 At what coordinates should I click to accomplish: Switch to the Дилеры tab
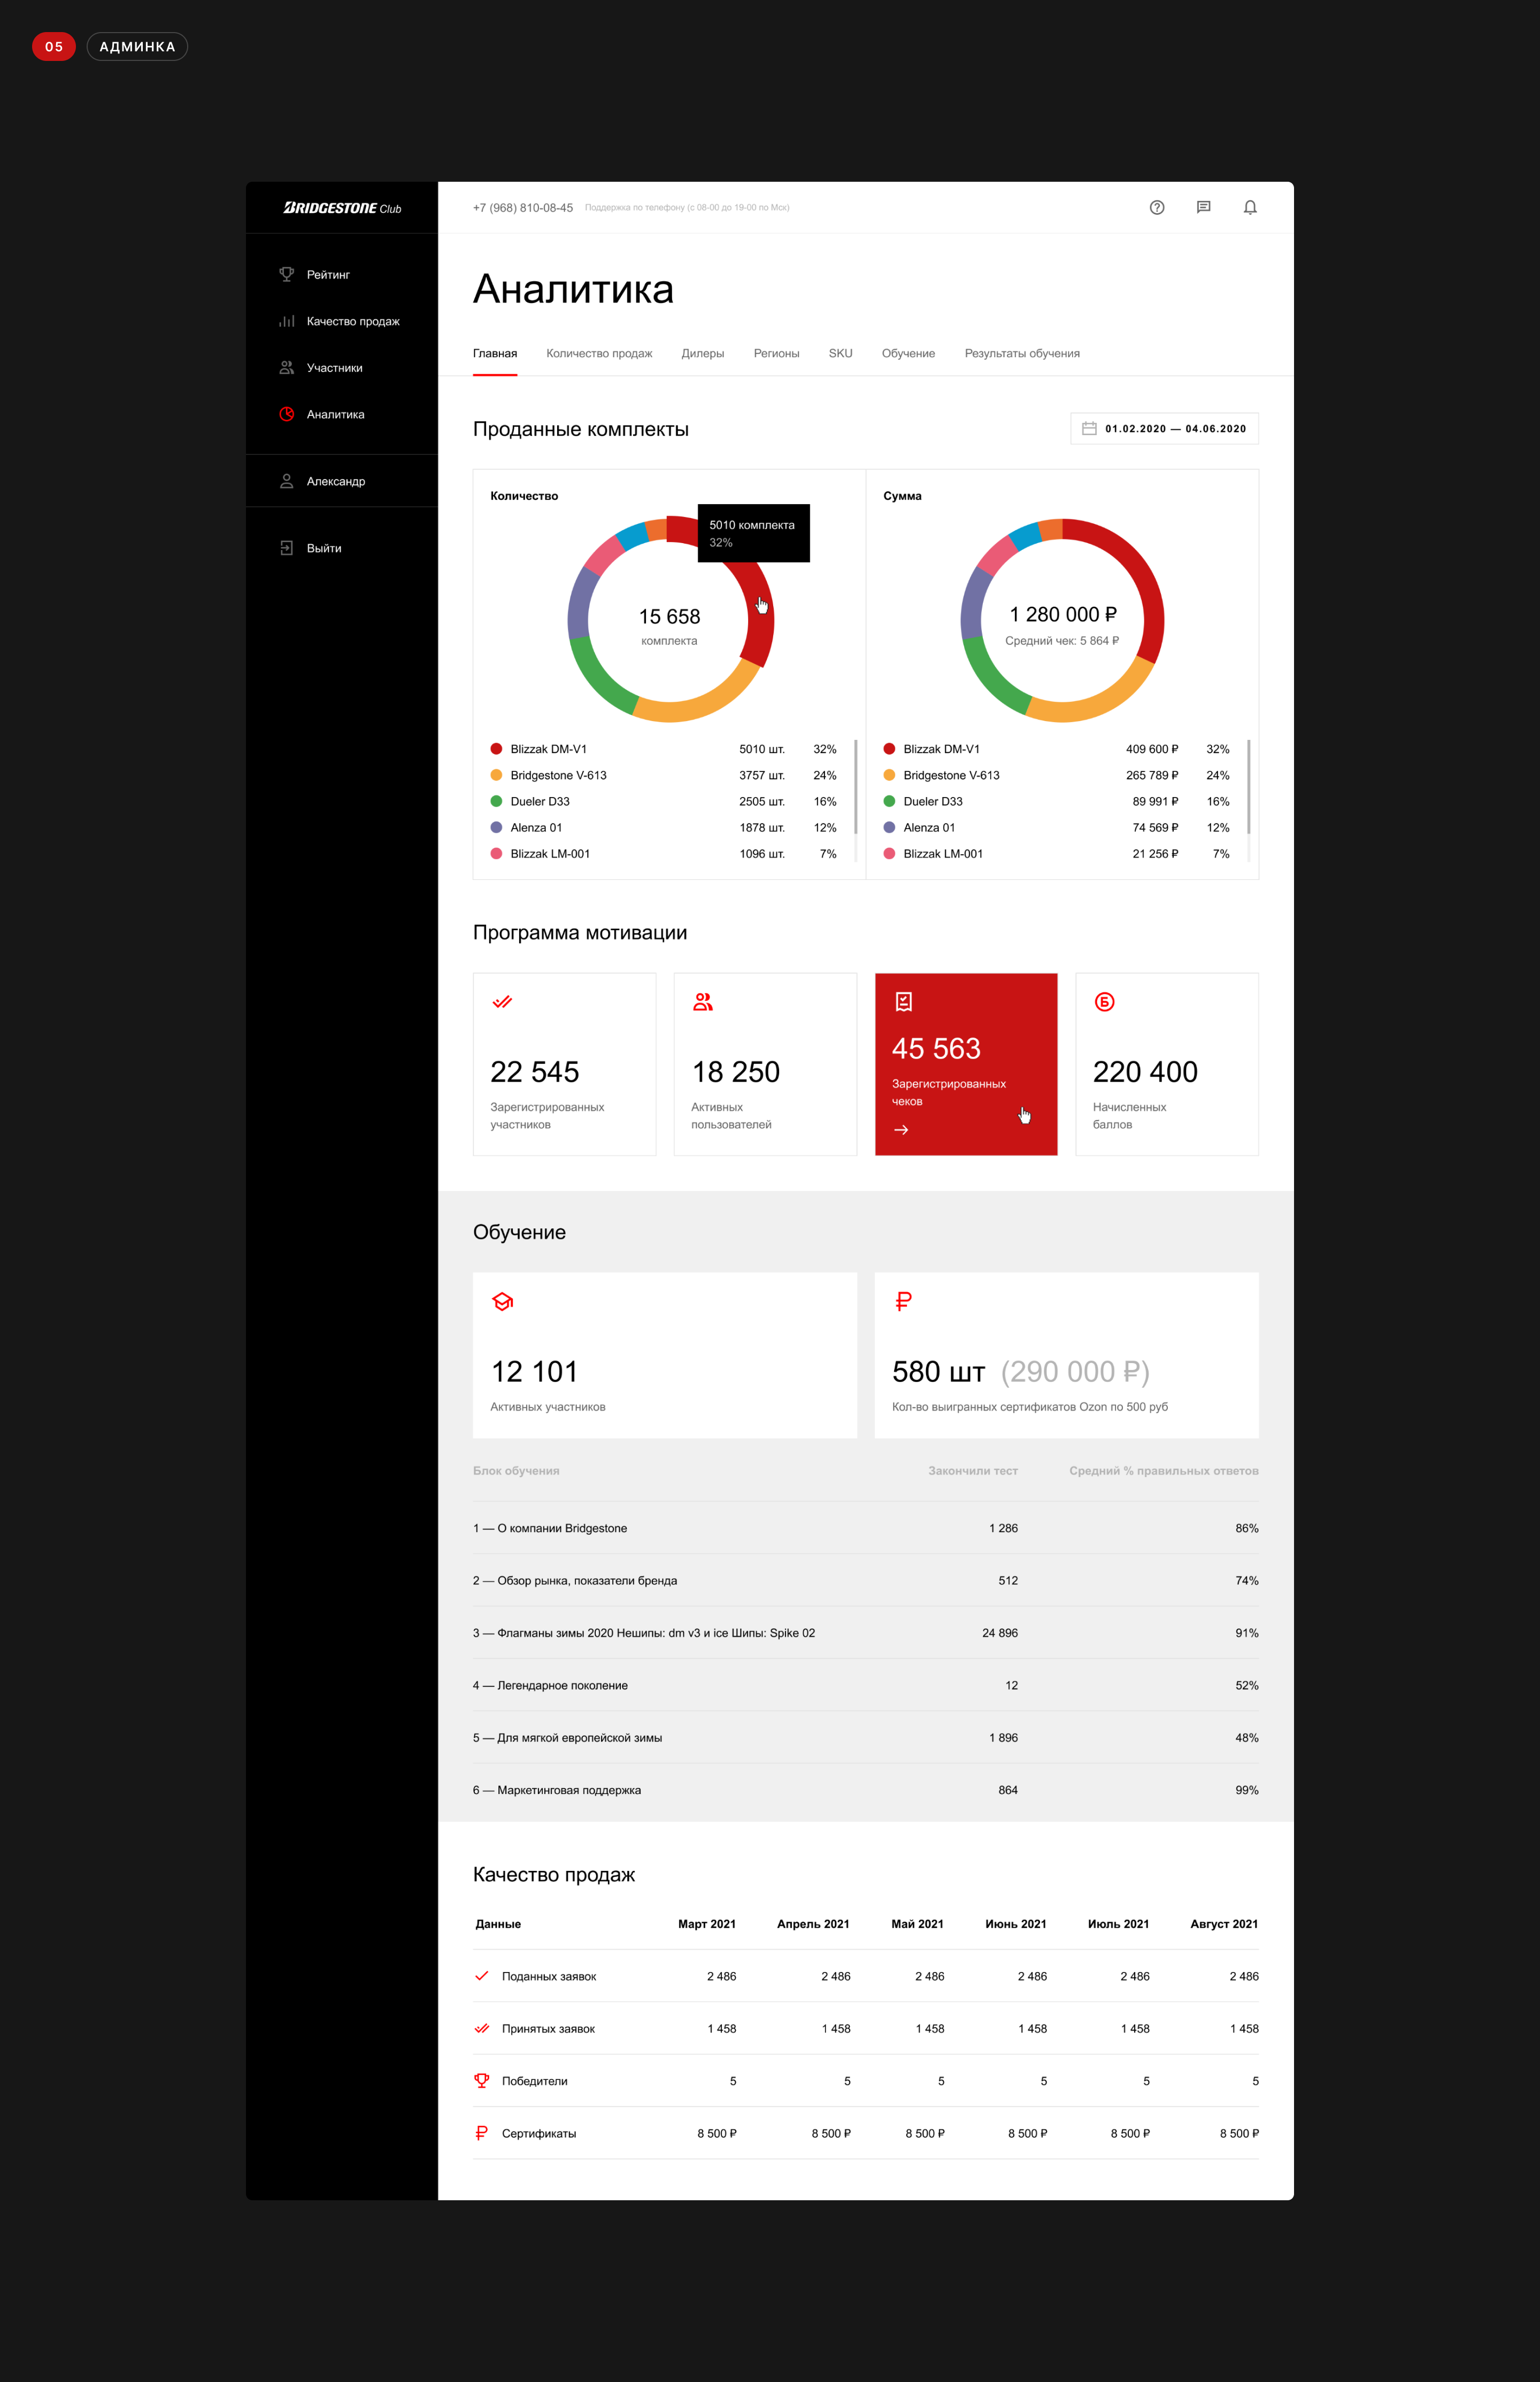point(702,354)
